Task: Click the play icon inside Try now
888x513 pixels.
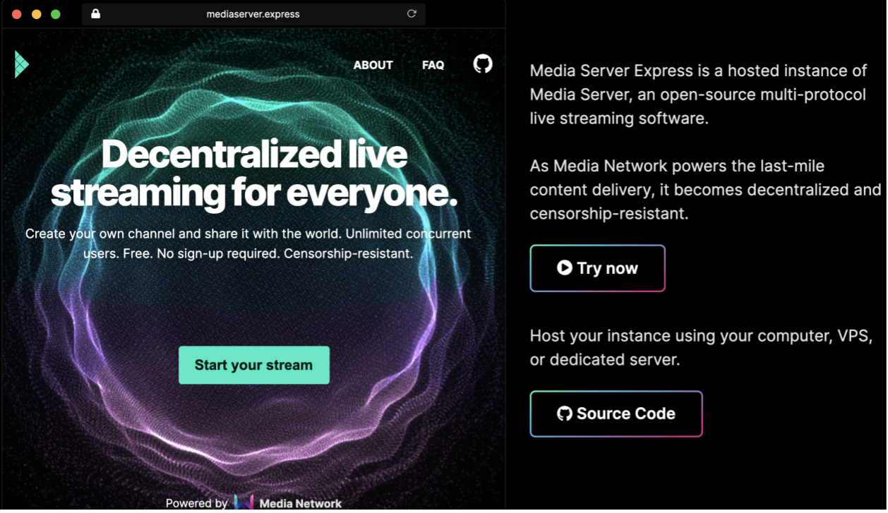Action: (564, 267)
